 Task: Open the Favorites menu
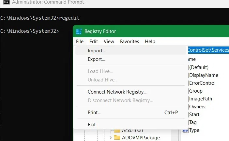129,42
